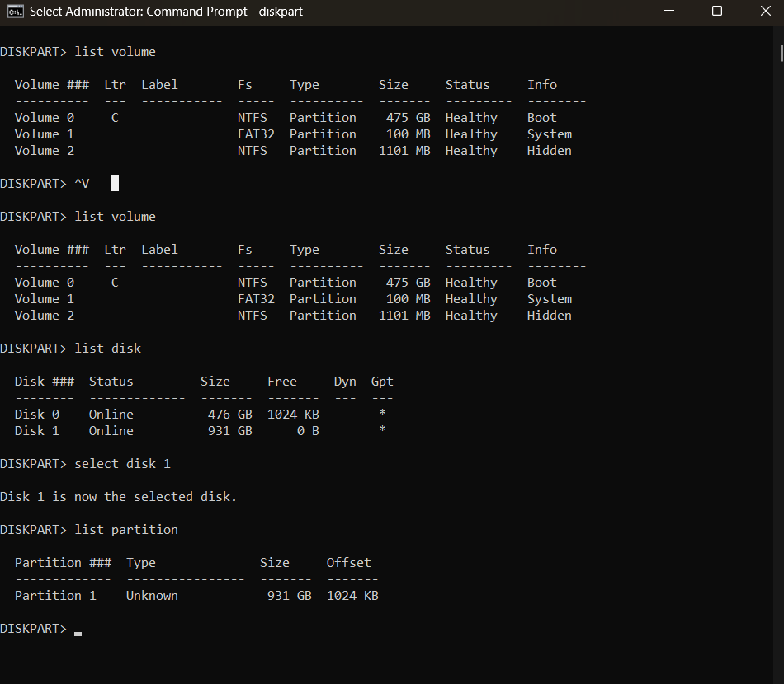Click the 'Disk 0' row label
The width and height of the screenshot is (784, 684).
(37, 415)
